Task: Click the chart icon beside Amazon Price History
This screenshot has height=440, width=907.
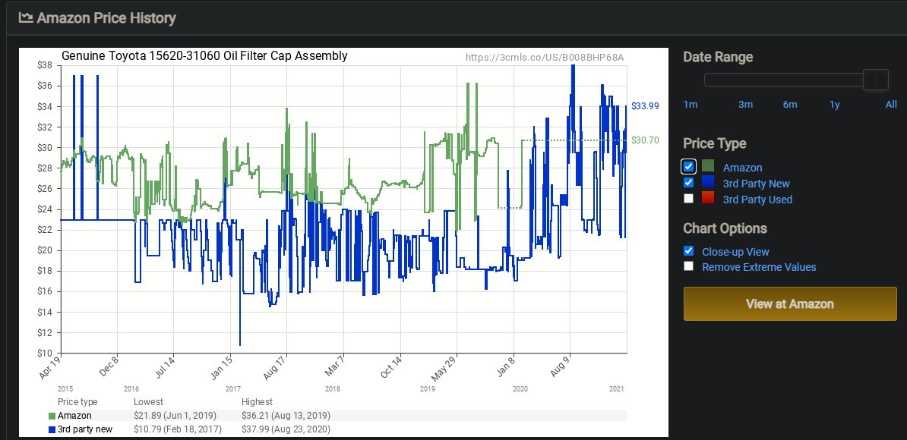Action: (x=25, y=17)
